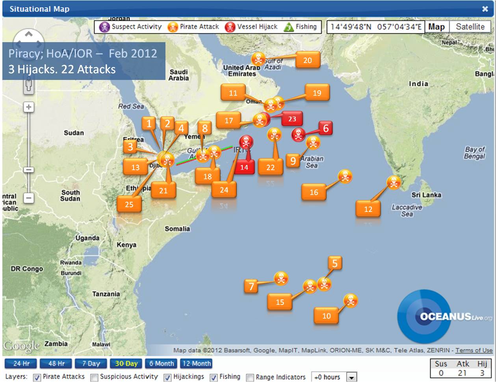This screenshot has height=382, width=496.
Task: Click the Suspect Activity legend icon
Action: click(x=104, y=27)
